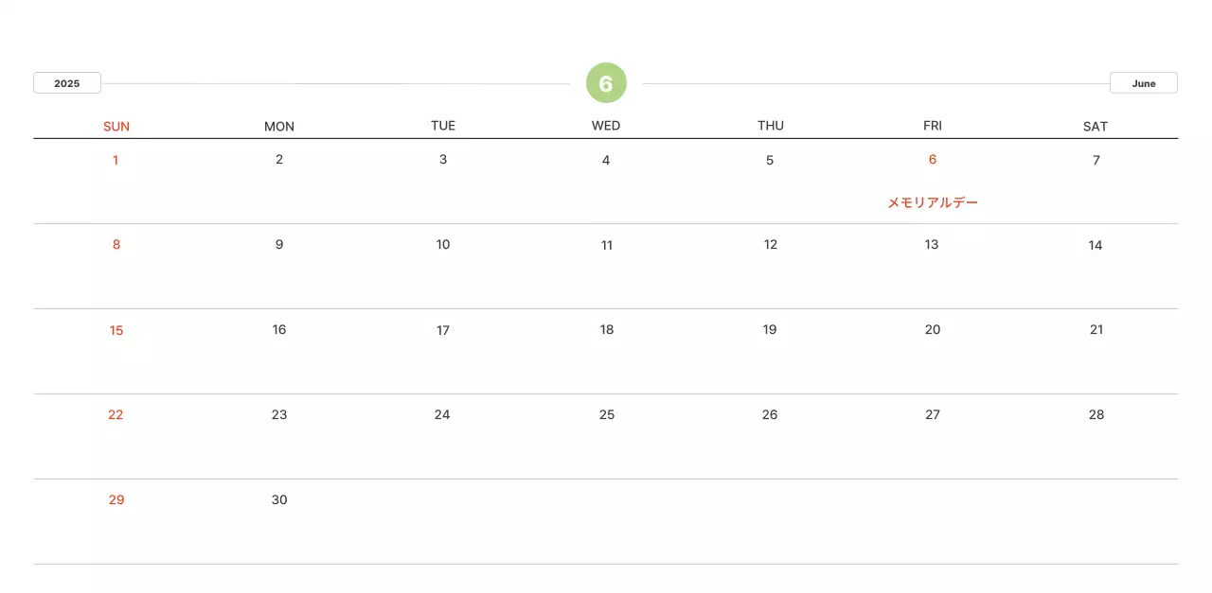Select Sunday the 29th

[x=116, y=500]
